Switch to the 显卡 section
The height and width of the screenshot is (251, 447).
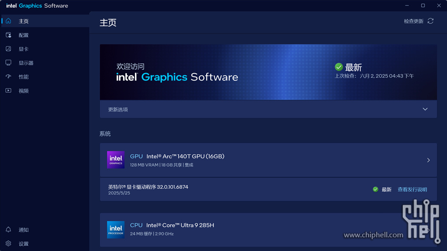[45, 49]
